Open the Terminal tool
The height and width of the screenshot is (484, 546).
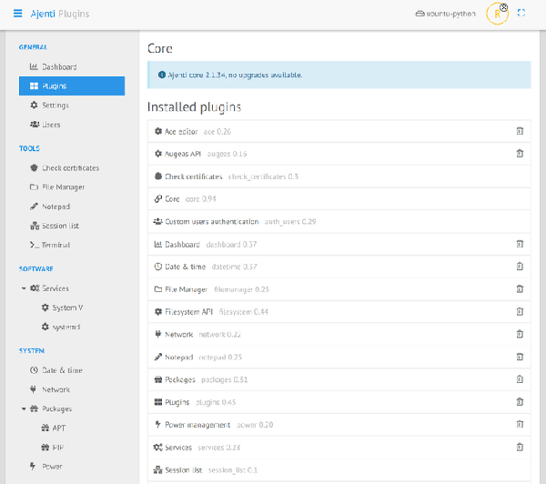[55, 245]
